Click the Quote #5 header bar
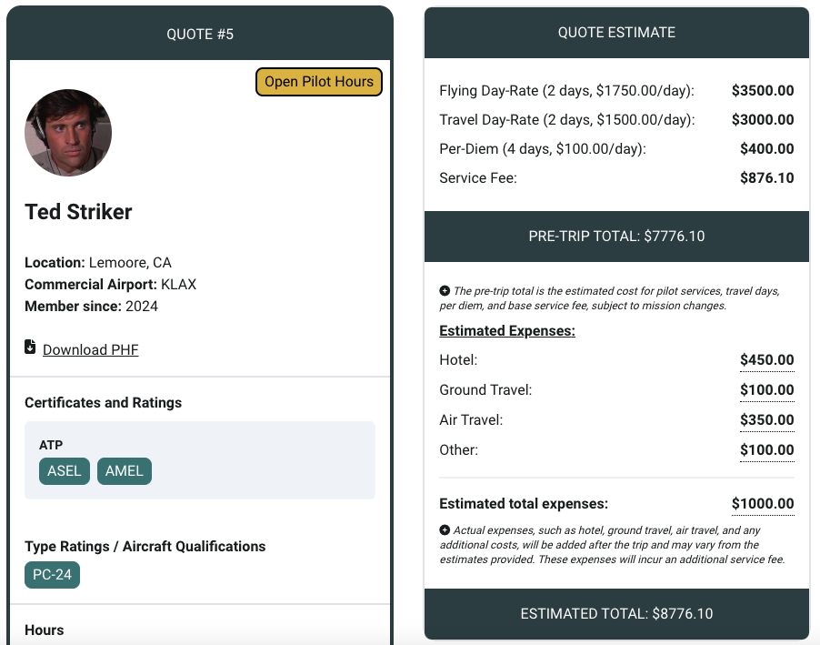 tap(200, 35)
